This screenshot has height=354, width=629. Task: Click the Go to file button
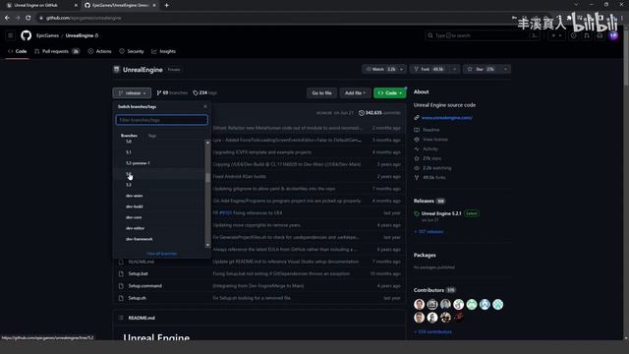click(x=321, y=92)
